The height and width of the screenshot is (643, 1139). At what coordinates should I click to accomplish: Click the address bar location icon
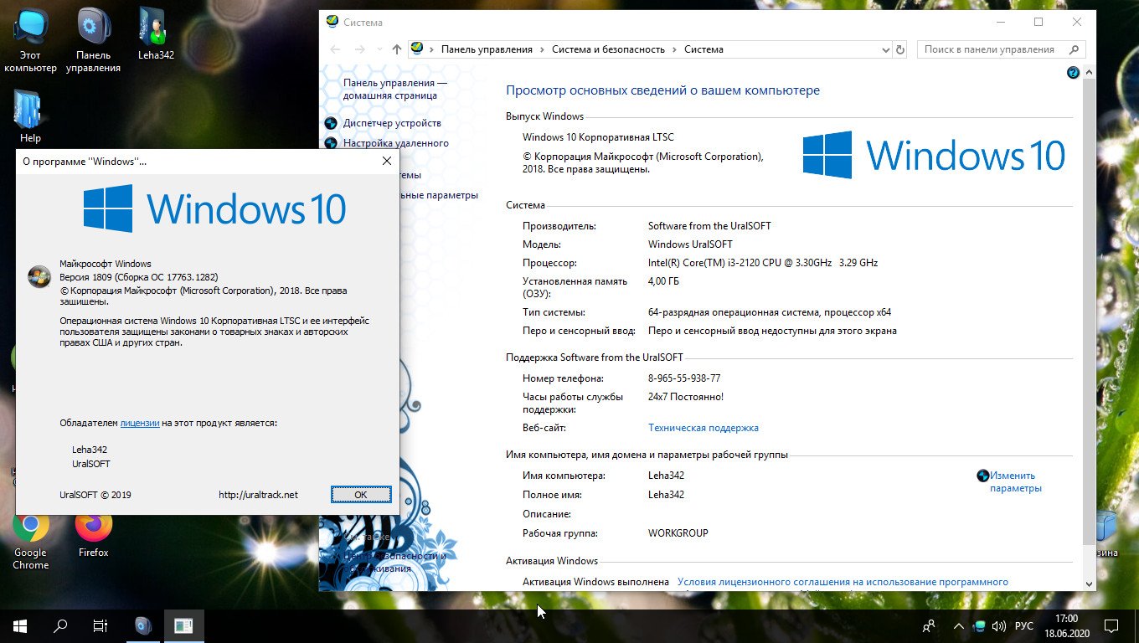[418, 49]
